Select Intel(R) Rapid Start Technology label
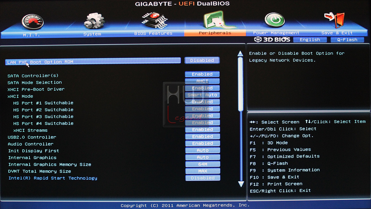 point(53,178)
